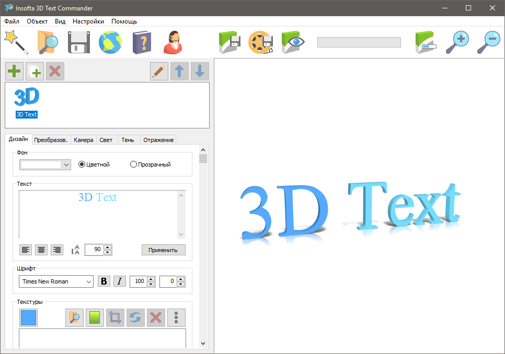Click the line spacing input field
Screen dimensions: 505x354
(x=94, y=250)
